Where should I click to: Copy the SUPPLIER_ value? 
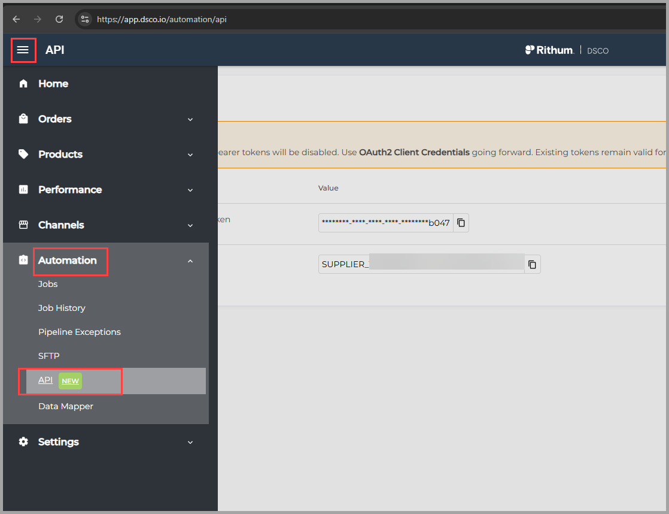532,264
